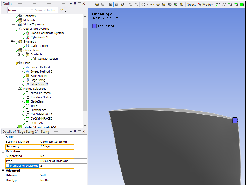Choose the Body selection filter (solid green cube)
The height and width of the screenshot is (186, 247).
[241, 5]
